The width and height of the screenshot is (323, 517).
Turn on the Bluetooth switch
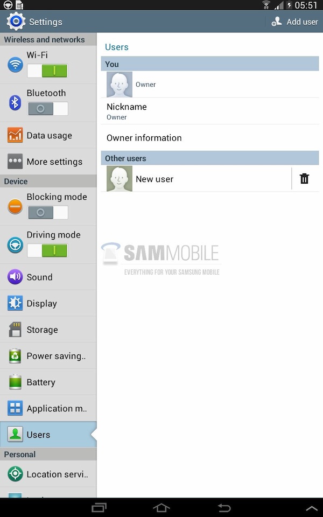tap(48, 108)
